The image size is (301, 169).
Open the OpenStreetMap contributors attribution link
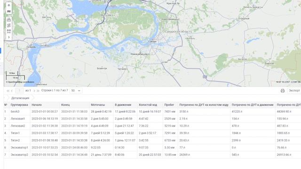pyautogui.click(x=20, y=82)
